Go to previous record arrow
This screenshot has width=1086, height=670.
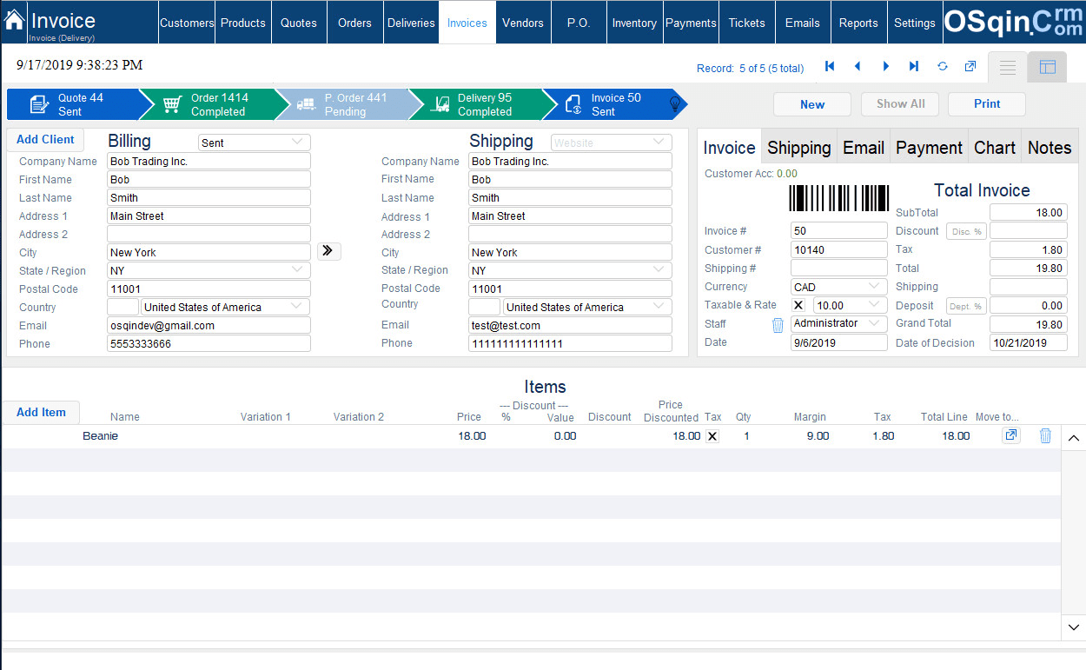858,67
